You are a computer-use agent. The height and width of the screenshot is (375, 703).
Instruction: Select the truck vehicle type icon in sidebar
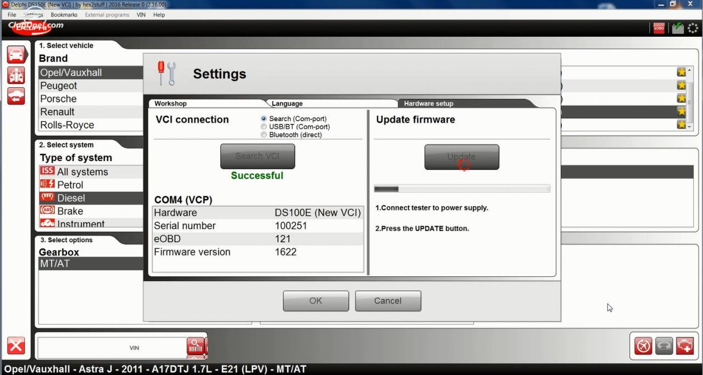pos(16,75)
